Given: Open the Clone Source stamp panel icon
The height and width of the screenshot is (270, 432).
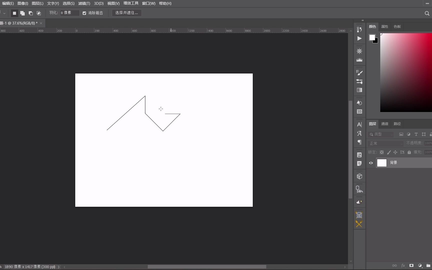Looking at the screenshot, I should [359, 189].
